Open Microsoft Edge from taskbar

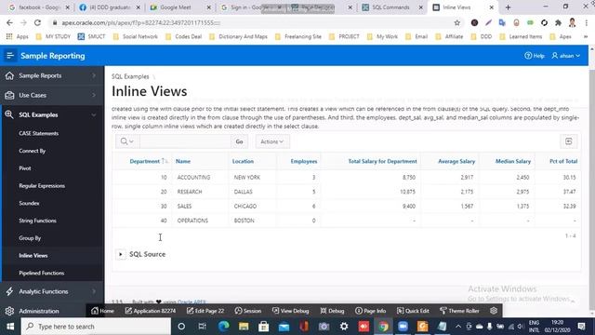click(x=223, y=327)
